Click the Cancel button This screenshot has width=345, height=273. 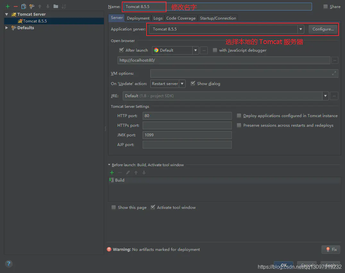click(x=307, y=265)
